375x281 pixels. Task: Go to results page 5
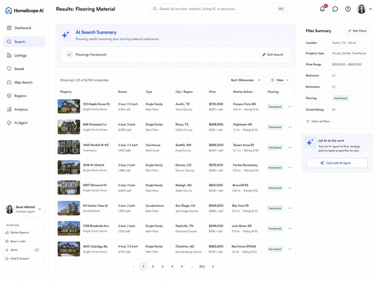pos(182,267)
